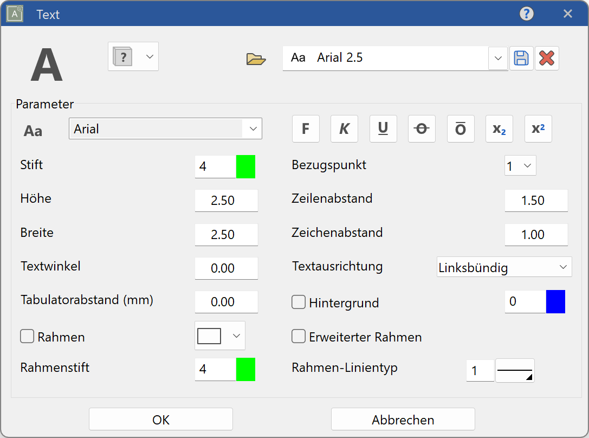The image size is (589, 438).
Task: Save the current text style
Action: (x=521, y=58)
